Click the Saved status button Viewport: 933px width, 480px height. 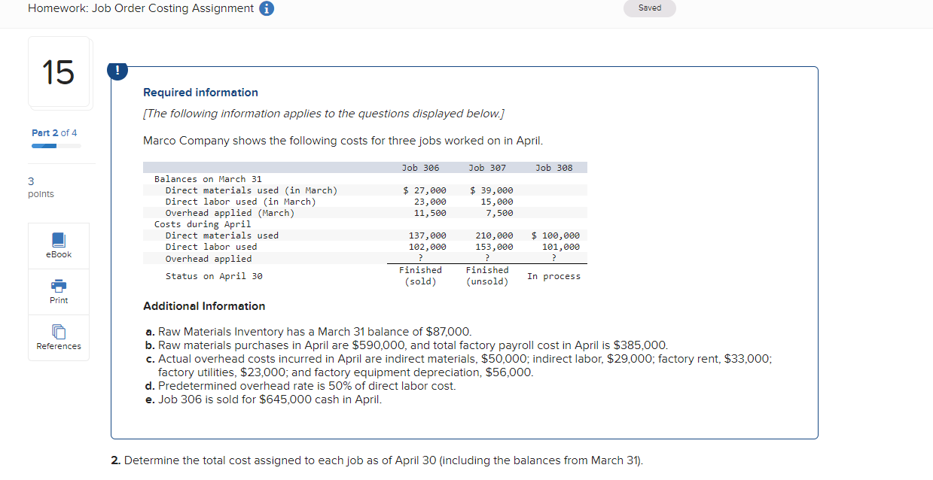[x=649, y=8]
